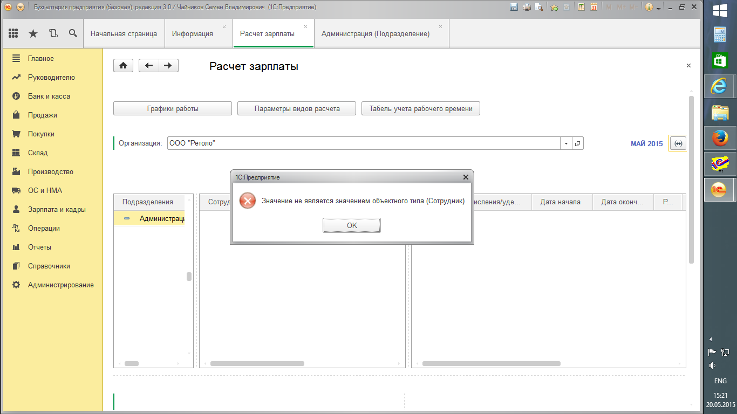
Task: Click the Info (i) icon in title bar
Action: point(649,8)
